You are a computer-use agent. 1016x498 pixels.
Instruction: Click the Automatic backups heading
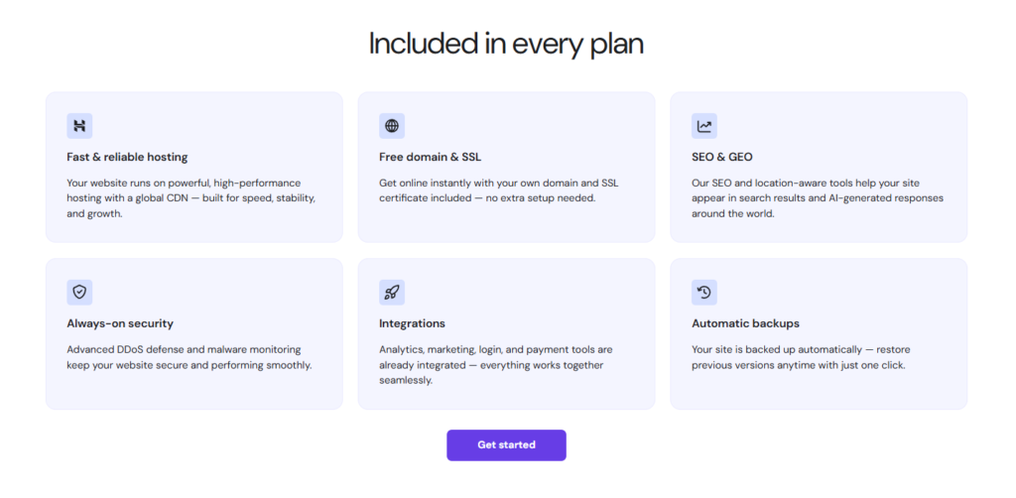coord(745,323)
